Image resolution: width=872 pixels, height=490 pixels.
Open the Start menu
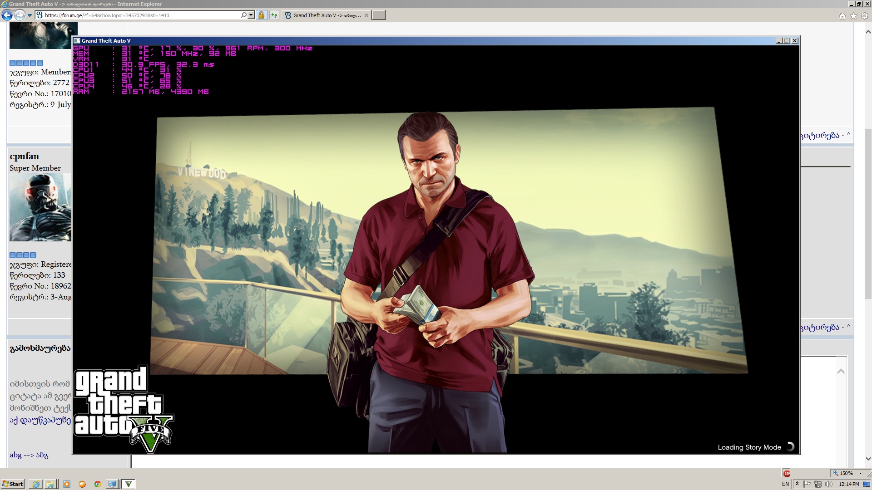click(12, 484)
